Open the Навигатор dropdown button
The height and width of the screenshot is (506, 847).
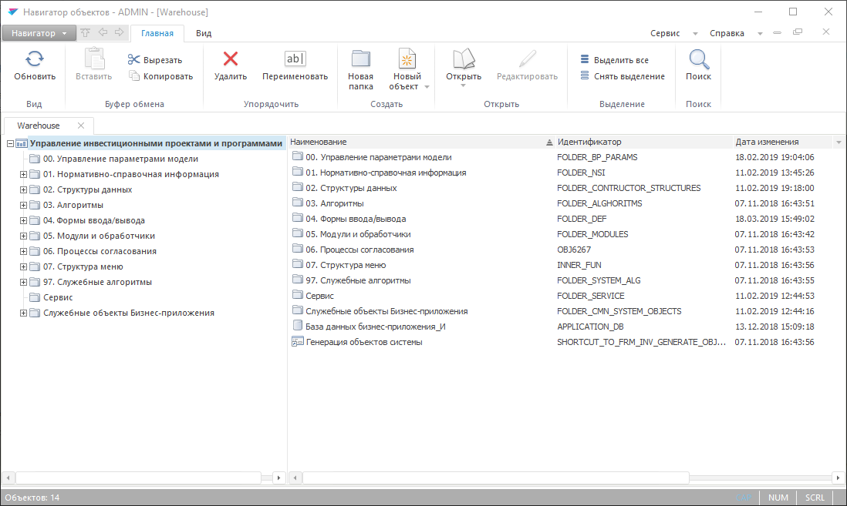(39, 33)
